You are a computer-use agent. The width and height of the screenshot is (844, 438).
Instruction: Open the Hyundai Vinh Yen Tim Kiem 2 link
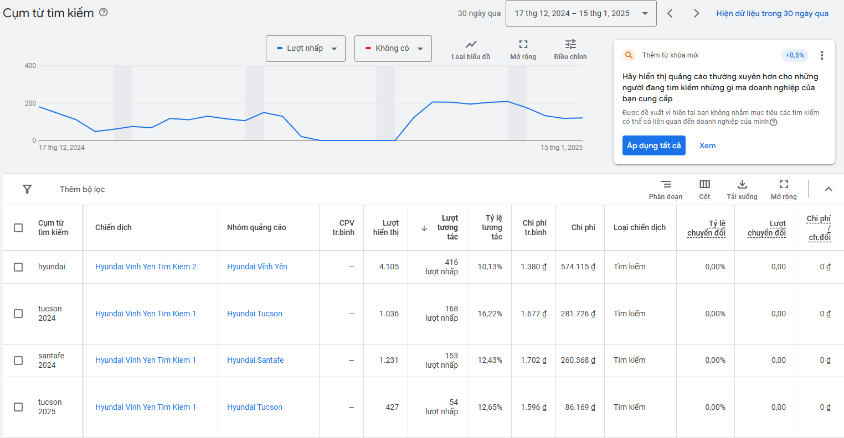(x=146, y=267)
